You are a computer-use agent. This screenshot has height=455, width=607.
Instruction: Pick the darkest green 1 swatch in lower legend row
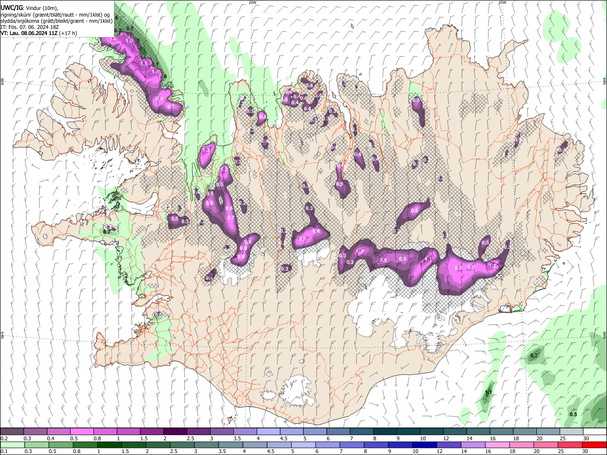tap(109, 445)
